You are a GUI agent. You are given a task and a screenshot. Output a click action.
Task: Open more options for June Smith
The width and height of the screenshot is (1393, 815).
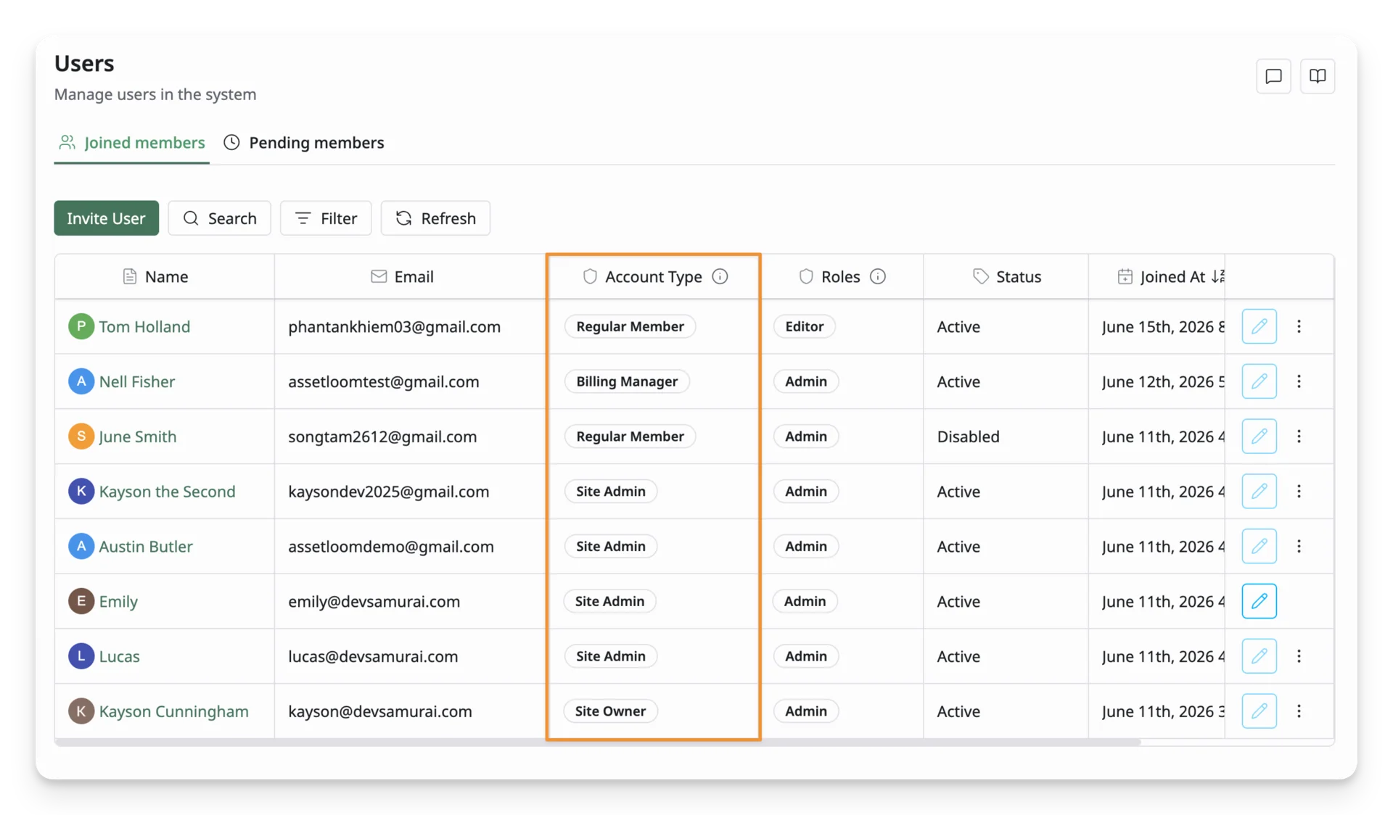[x=1299, y=437]
